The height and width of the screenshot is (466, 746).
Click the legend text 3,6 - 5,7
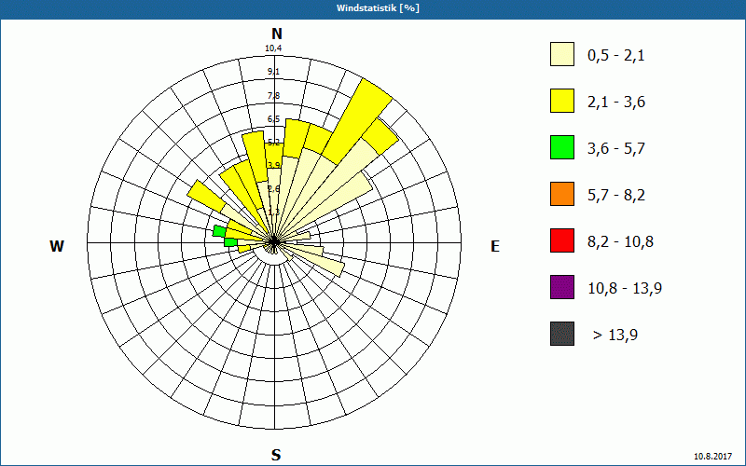pyautogui.click(x=616, y=149)
